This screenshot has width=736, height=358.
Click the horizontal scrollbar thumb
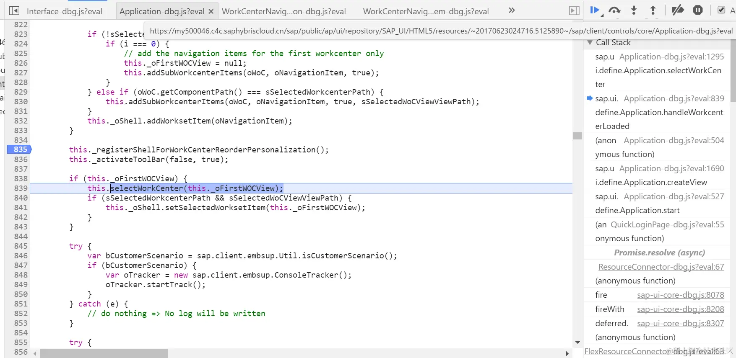point(104,354)
